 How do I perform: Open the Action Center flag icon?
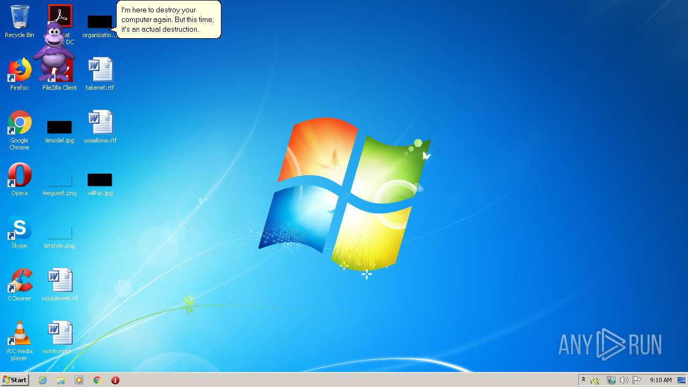pyautogui.click(x=637, y=380)
